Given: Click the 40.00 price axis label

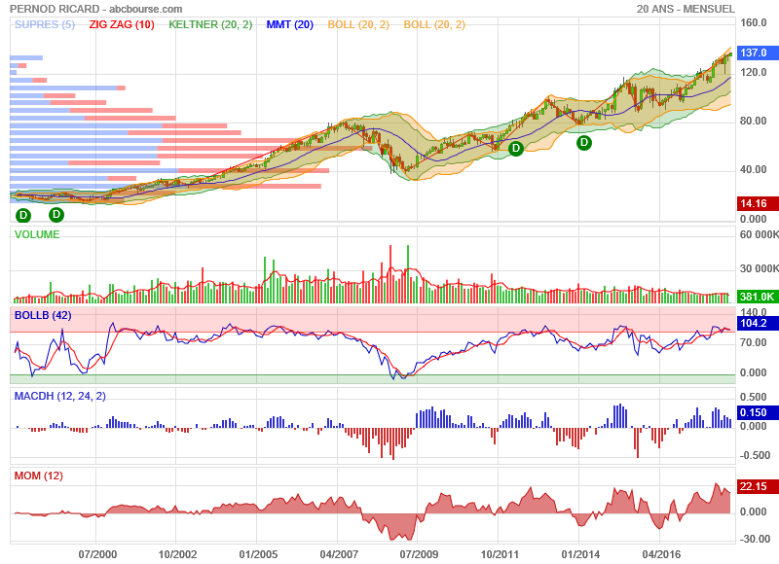Looking at the screenshot, I should click(x=753, y=169).
